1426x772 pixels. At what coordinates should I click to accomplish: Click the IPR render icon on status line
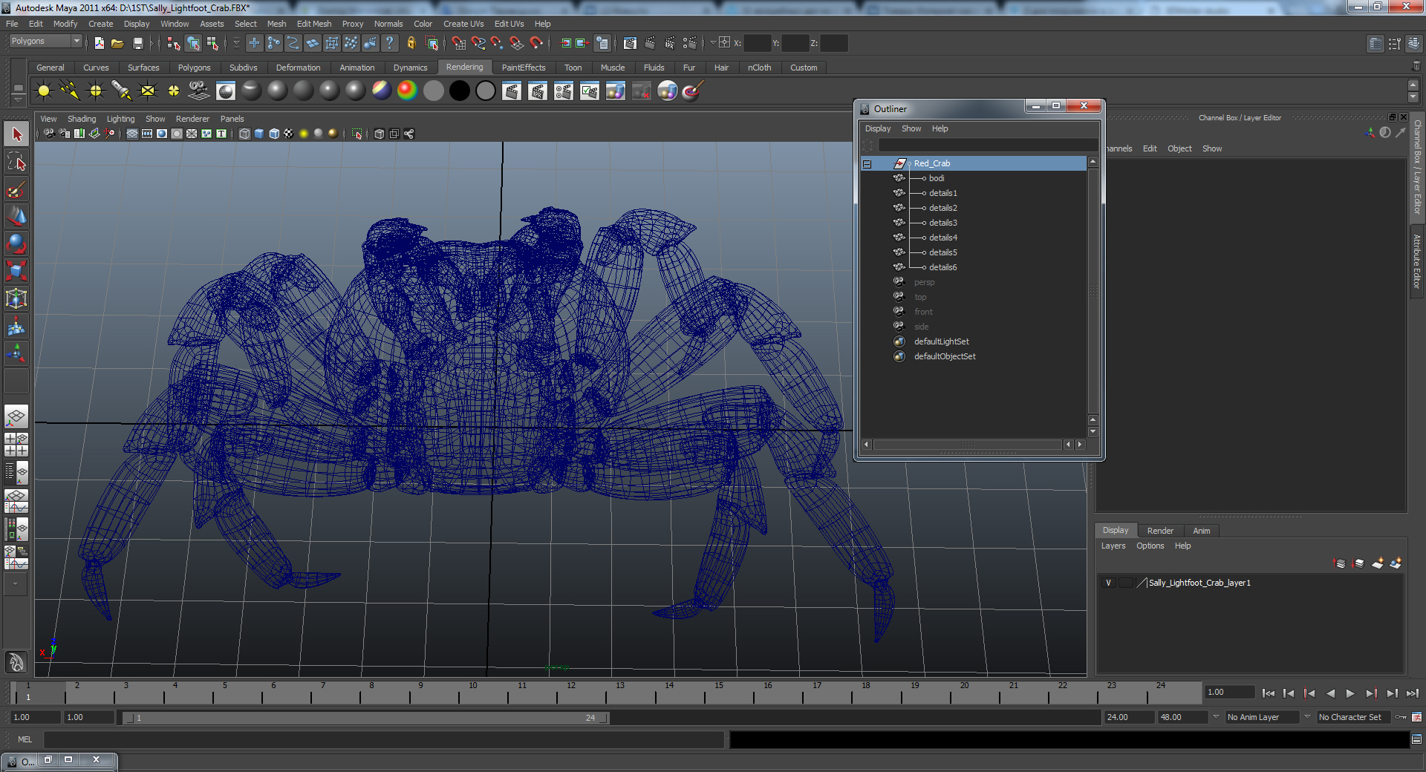670,43
